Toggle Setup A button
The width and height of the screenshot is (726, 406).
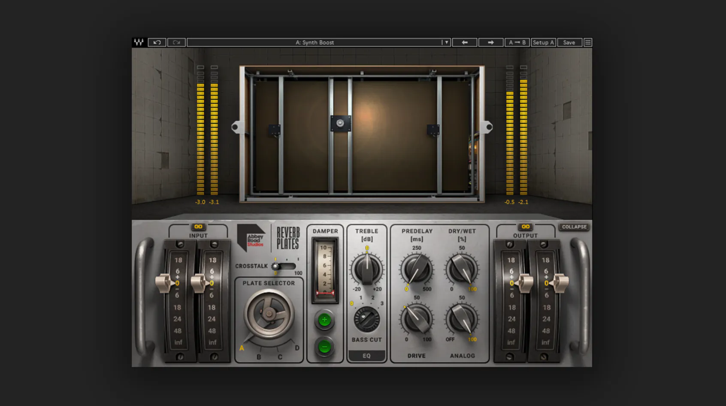coord(544,42)
